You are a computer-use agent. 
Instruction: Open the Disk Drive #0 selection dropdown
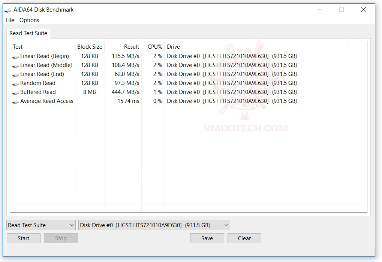150,225
